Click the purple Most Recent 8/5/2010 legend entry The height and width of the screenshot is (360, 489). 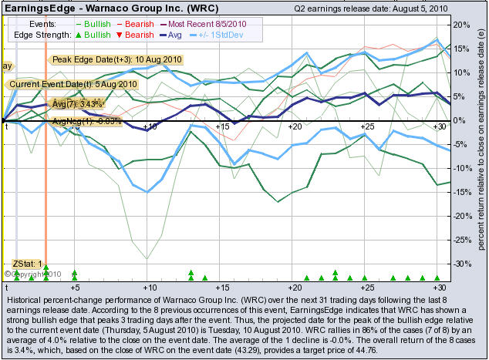(x=203, y=24)
